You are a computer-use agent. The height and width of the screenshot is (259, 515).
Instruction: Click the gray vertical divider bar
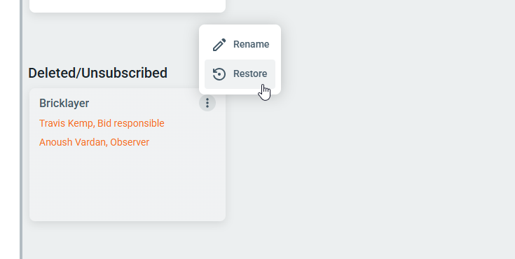(x=21, y=129)
